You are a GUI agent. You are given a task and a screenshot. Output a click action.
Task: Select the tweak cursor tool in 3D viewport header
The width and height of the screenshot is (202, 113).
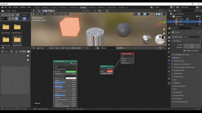click(x=39, y=11)
